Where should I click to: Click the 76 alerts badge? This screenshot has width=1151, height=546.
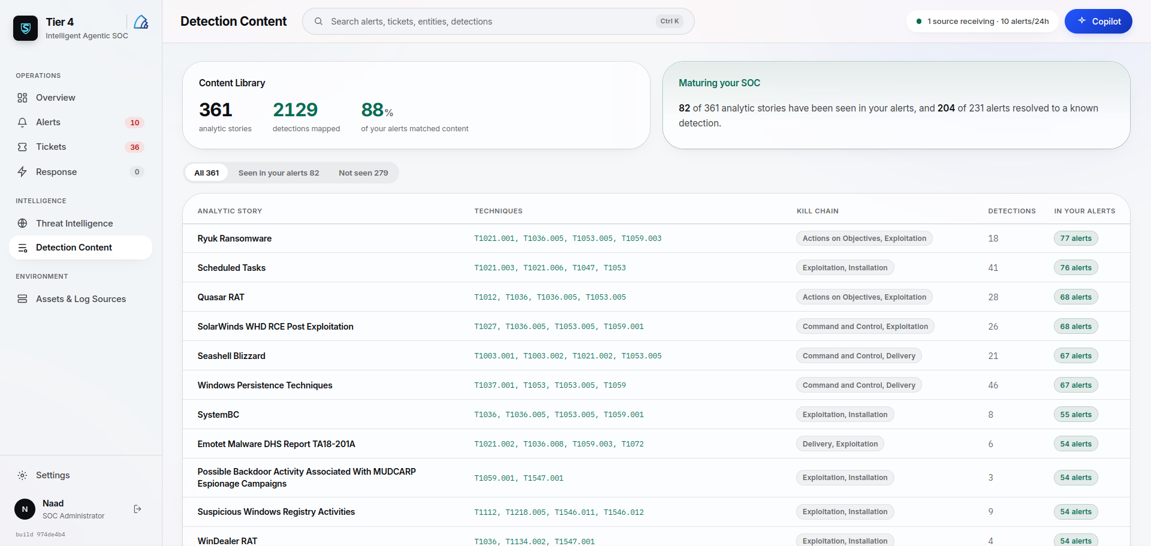click(1075, 268)
